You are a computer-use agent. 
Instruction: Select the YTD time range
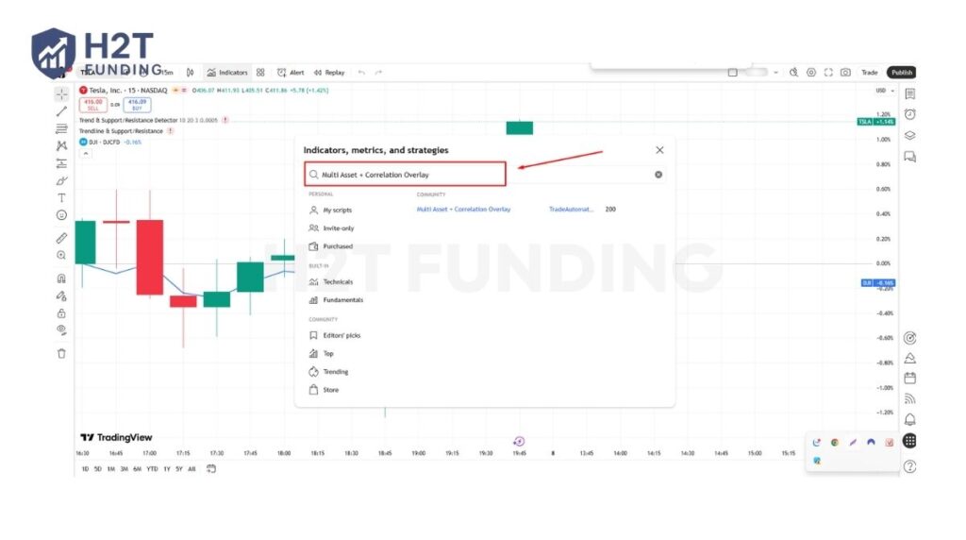[152, 469]
